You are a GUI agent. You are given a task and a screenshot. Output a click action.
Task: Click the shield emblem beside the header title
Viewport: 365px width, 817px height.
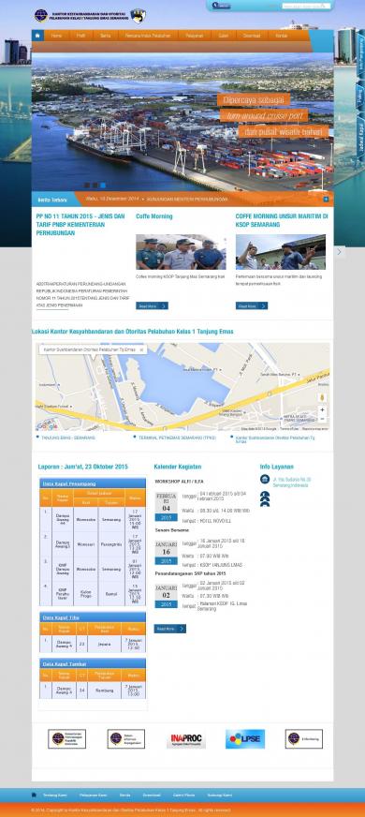tap(138, 16)
